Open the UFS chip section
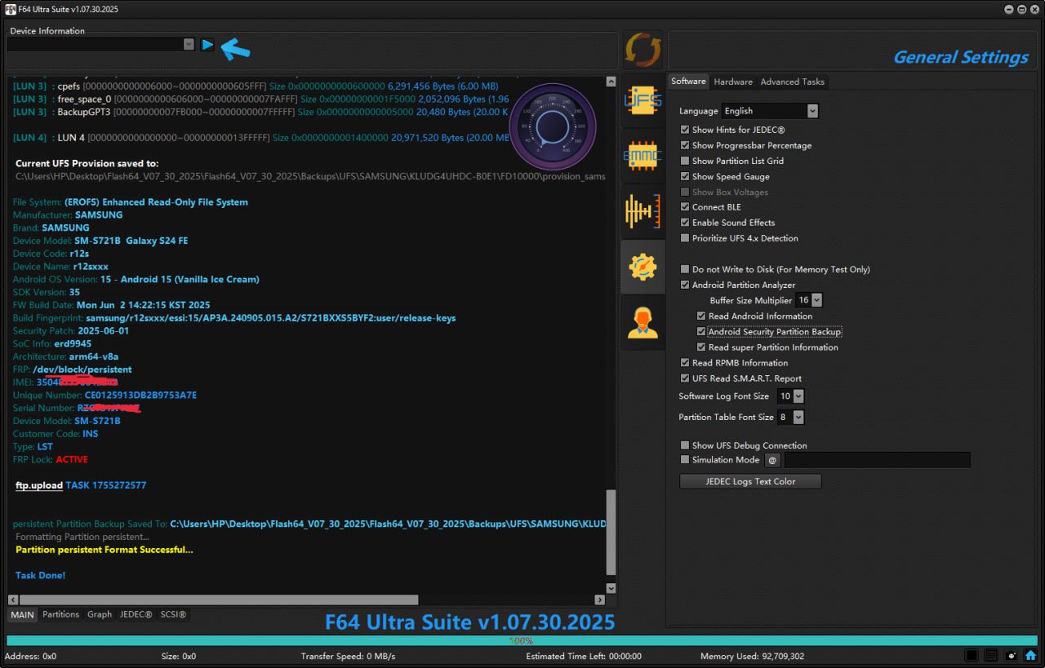The height and width of the screenshot is (668, 1045). 643,100
